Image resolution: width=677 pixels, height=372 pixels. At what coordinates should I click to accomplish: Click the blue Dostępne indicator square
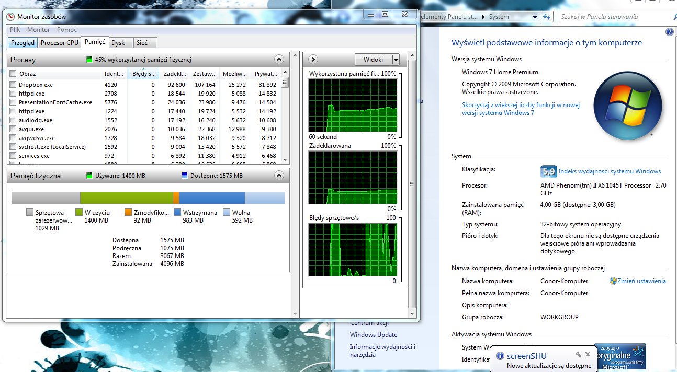point(184,176)
